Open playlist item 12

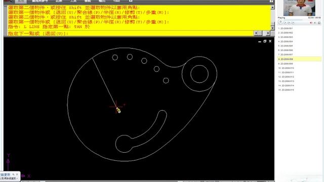286,77
